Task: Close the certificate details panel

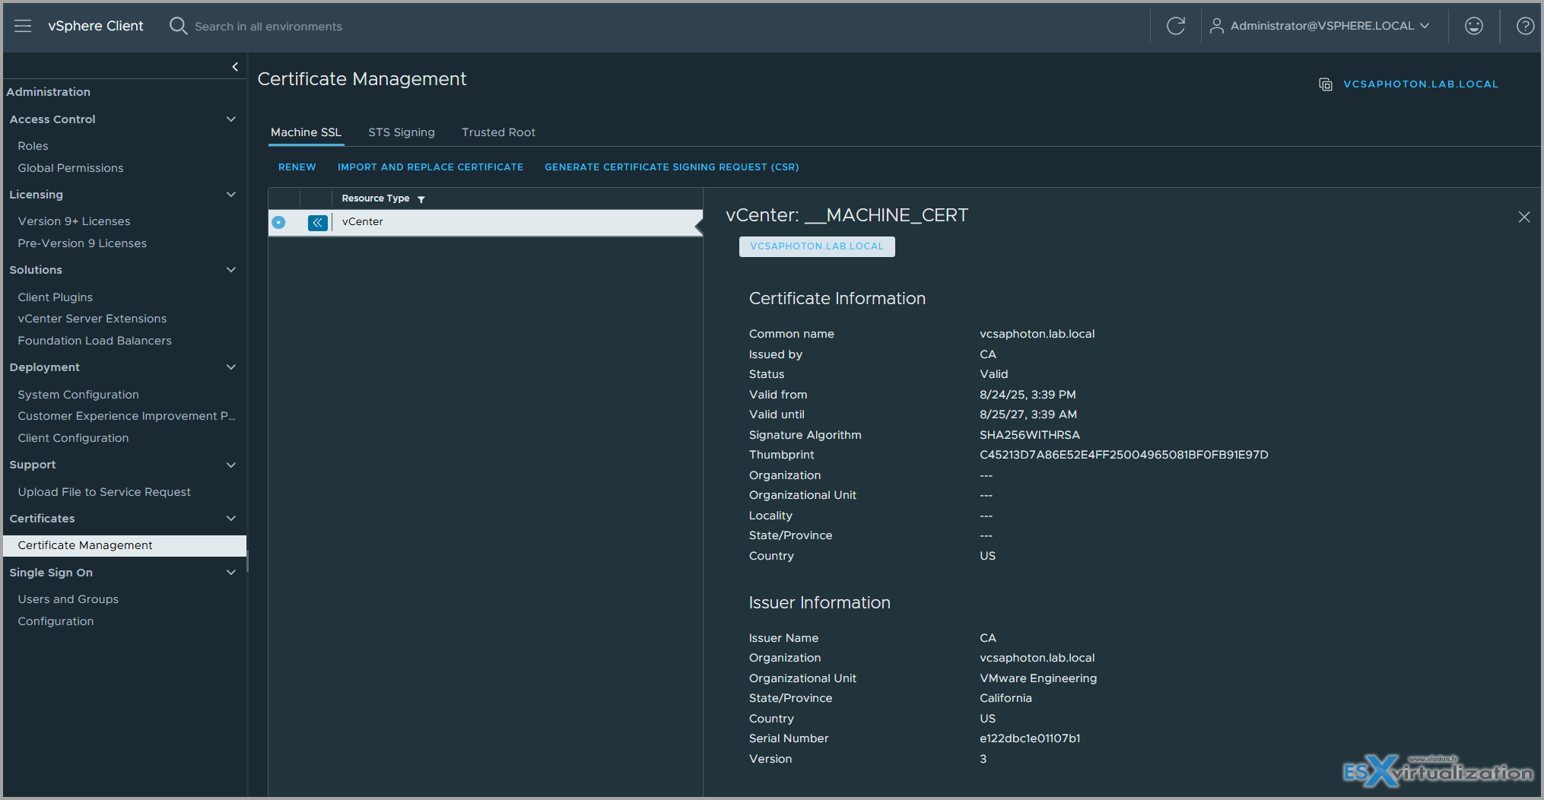Action: click(1524, 217)
